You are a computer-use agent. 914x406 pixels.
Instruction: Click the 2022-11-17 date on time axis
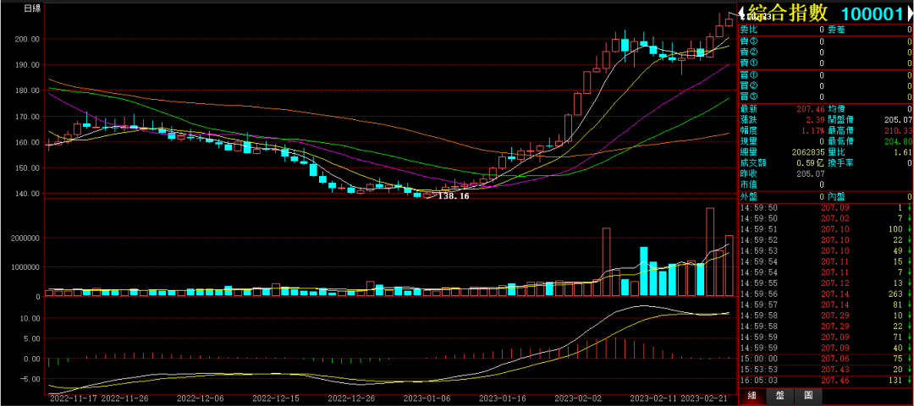pos(74,397)
